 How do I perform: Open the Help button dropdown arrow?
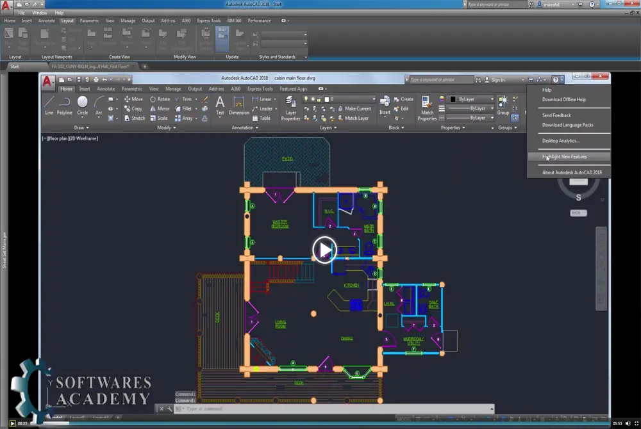562,79
